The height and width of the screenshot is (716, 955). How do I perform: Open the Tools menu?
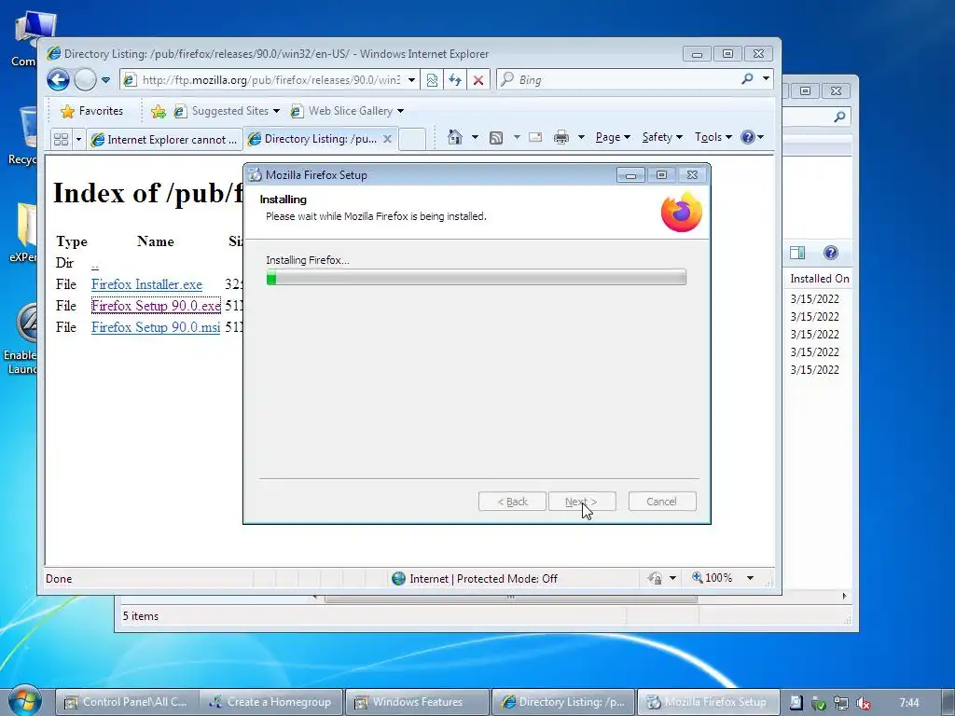point(713,137)
